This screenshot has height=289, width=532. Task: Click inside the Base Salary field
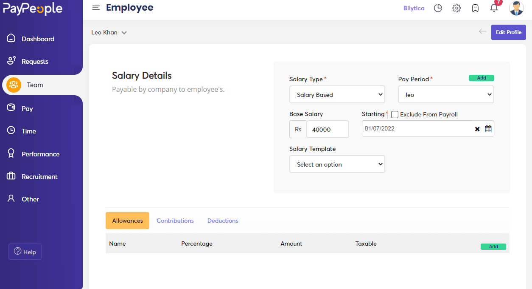coord(328,128)
